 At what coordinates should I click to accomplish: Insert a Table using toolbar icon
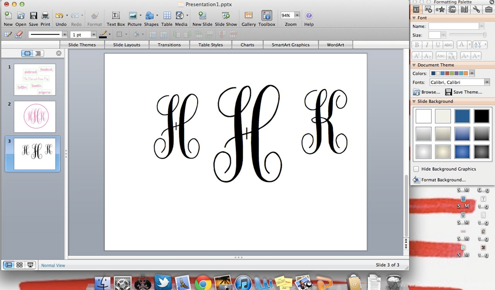(x=167, y=16)
